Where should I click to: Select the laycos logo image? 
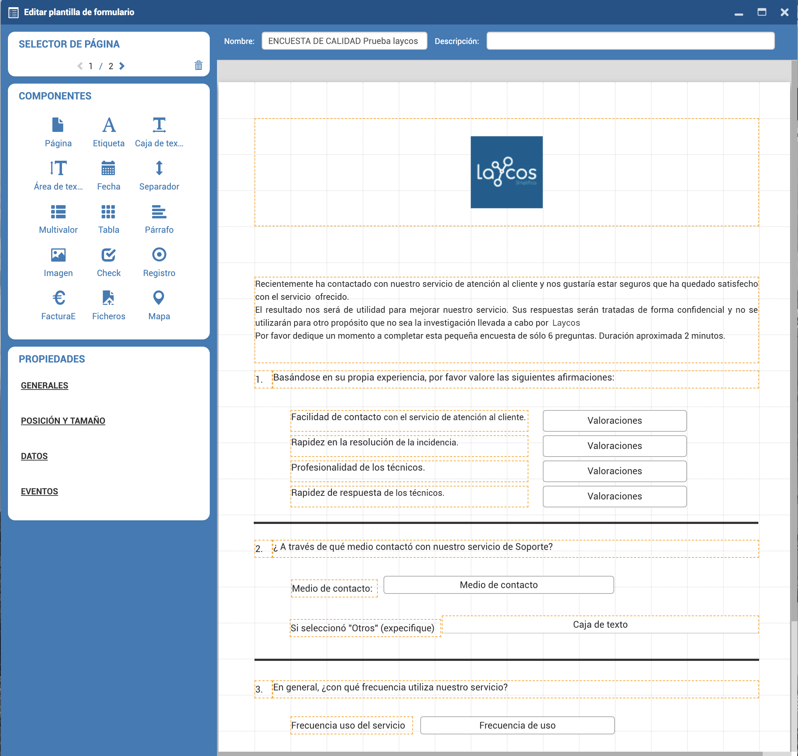pyautogui.click(x=507, y=172)
